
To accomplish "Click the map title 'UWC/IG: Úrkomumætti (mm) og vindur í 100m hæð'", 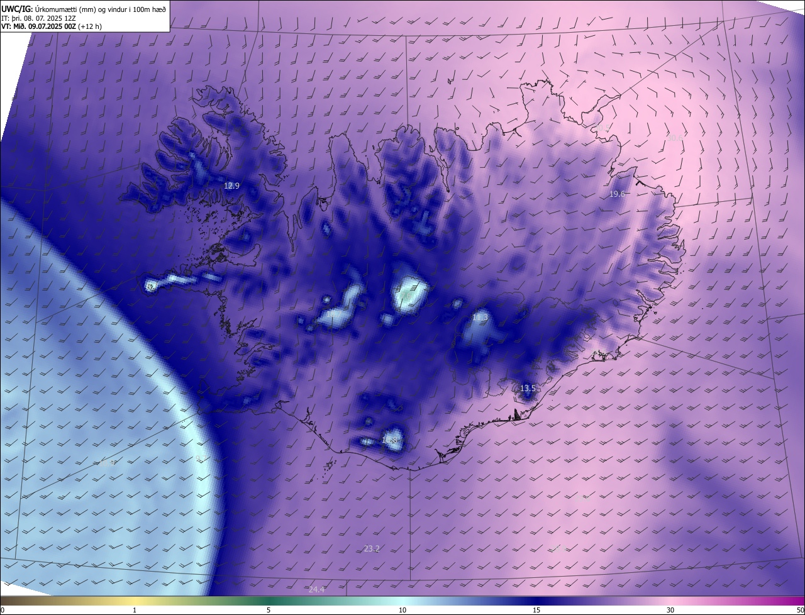I will click(84, 8).
